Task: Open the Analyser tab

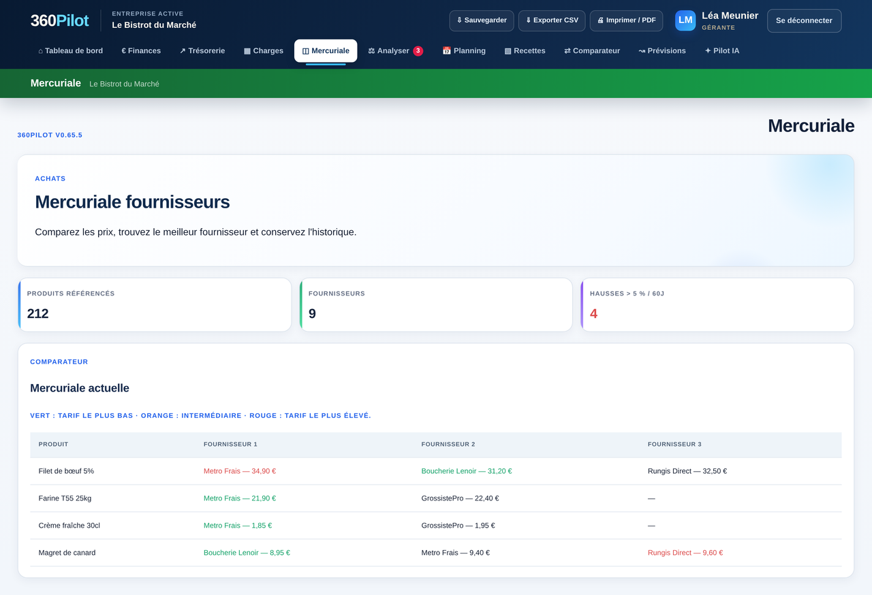Action: coord(395,51)
